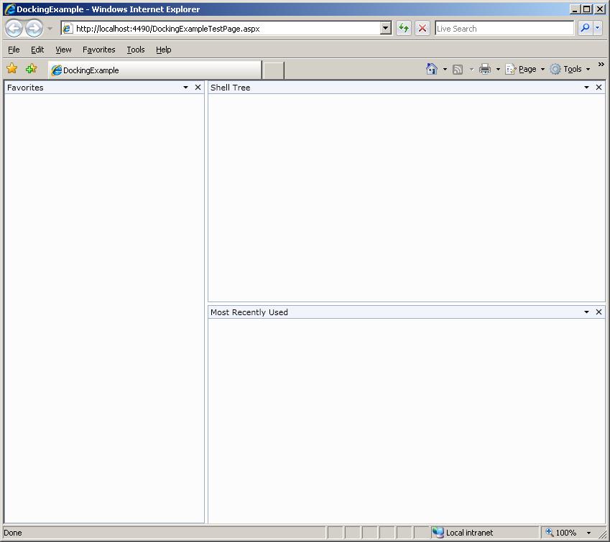Go to Home page via the house icon
The height and width of the screenshot is (542, 610).
pyautogui.click(x=431, y=69)
